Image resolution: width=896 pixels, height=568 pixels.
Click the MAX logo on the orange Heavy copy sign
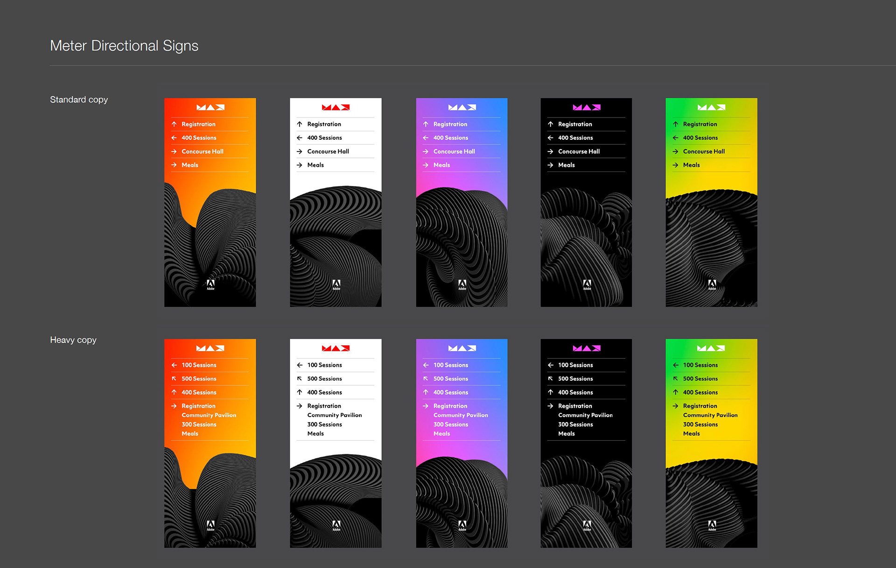point(210,348)
